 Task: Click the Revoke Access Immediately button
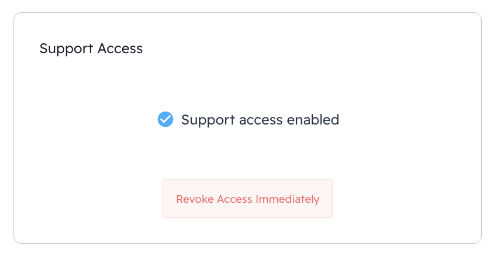(247, 199)
